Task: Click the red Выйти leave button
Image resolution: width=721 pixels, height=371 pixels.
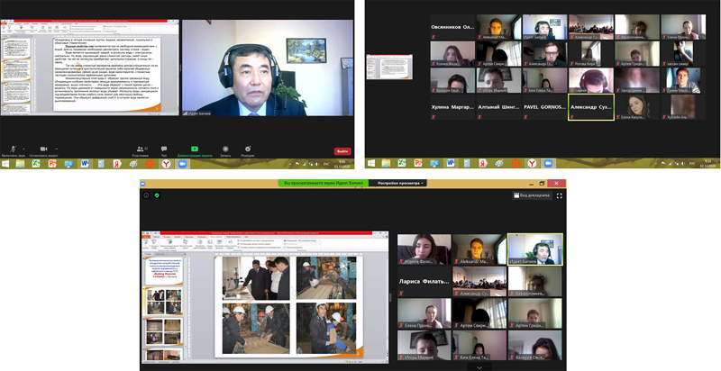Action: click(342, 151)
